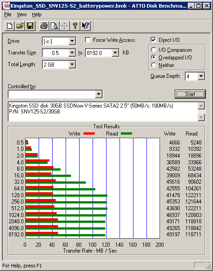The width and height of the screenshot is (213, 271).
Task: Expand the Queue Depth dropdown
Action: [201, 76]
